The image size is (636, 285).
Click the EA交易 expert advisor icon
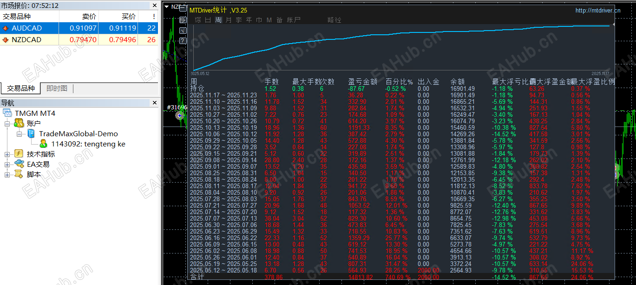(19, 164)
